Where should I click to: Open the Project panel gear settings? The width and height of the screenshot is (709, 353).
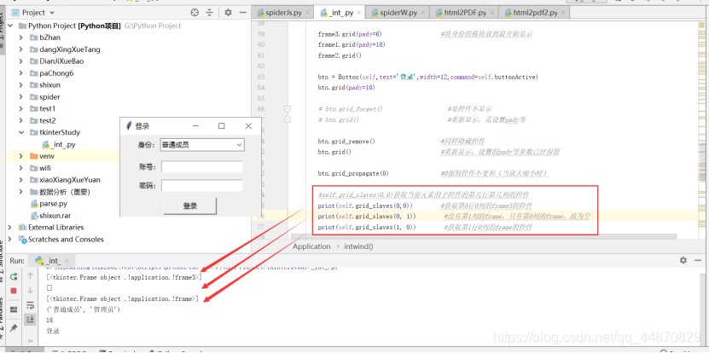pyautogui.click(x=229, y=13)
